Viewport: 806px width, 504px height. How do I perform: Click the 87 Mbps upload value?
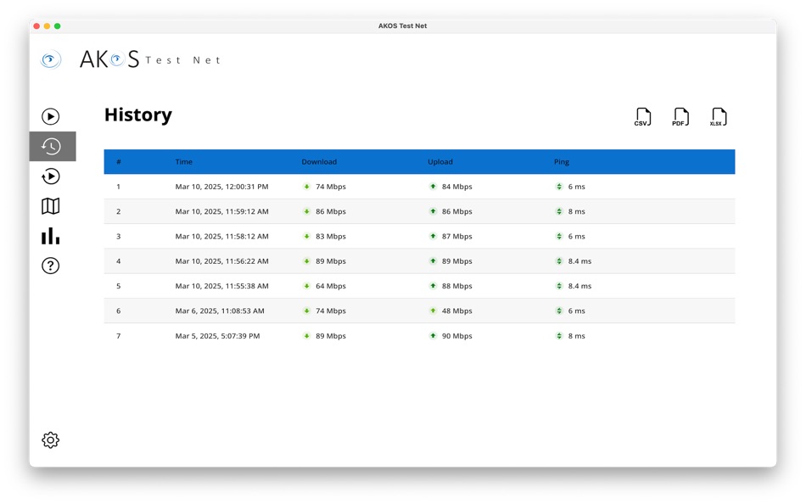[457, 236]
